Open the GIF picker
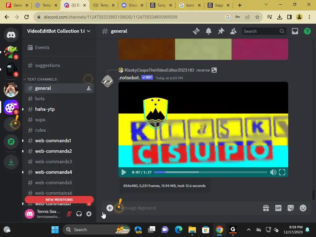 coord(278,208)
